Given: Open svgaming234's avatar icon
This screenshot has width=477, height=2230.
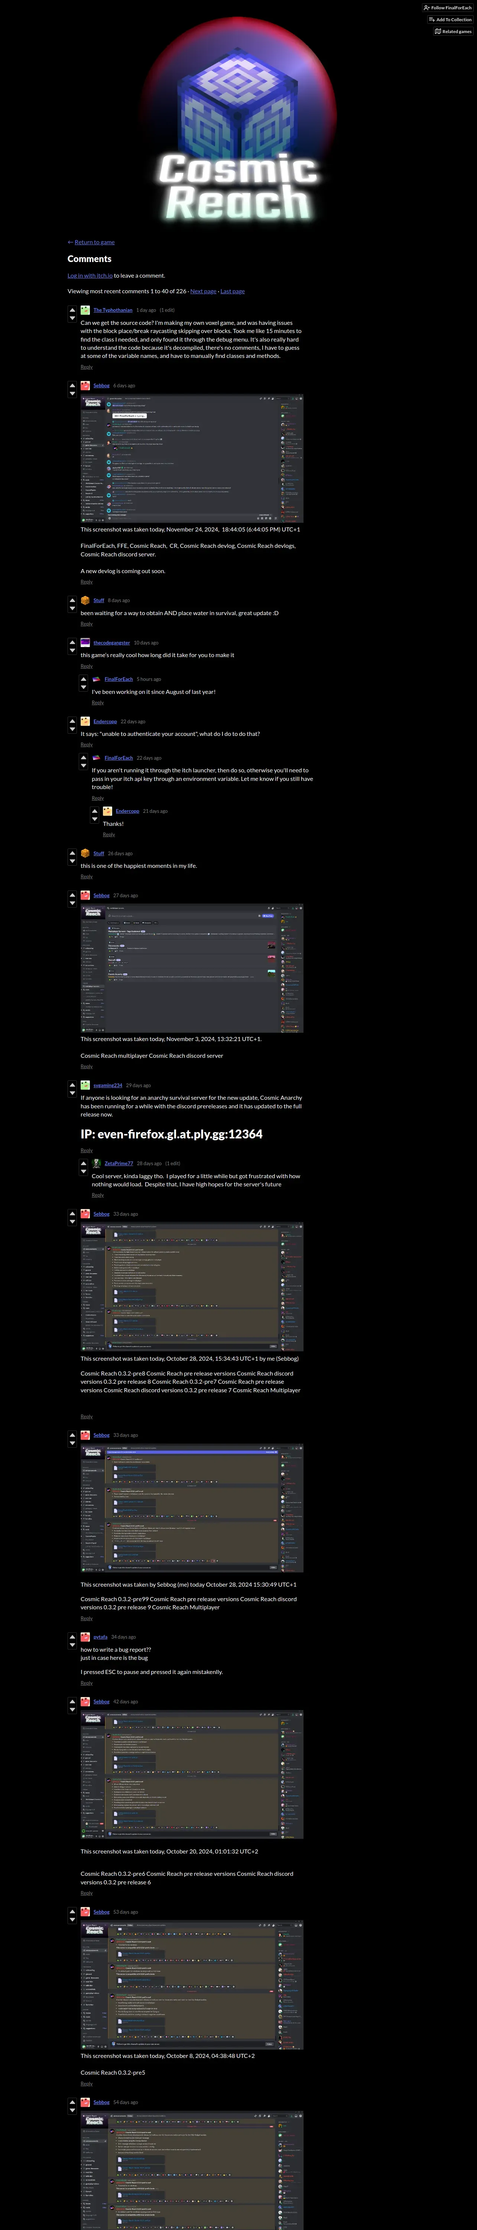Looking at the screenshot, I should click(85, 1086).
